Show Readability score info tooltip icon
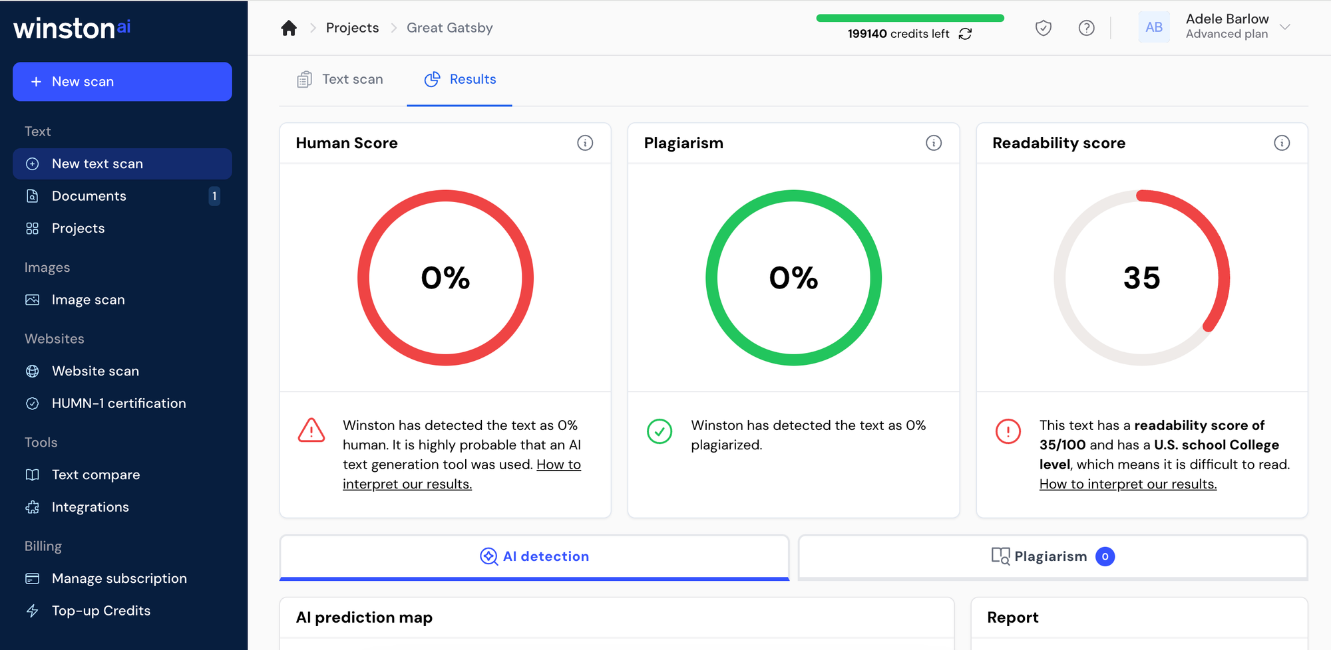 [x=1282, y=143]
